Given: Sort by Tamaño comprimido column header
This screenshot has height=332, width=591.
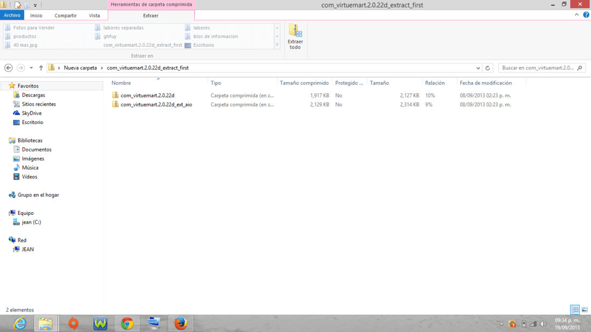Looking at the screenshot, I should click(x=304, y=83).
